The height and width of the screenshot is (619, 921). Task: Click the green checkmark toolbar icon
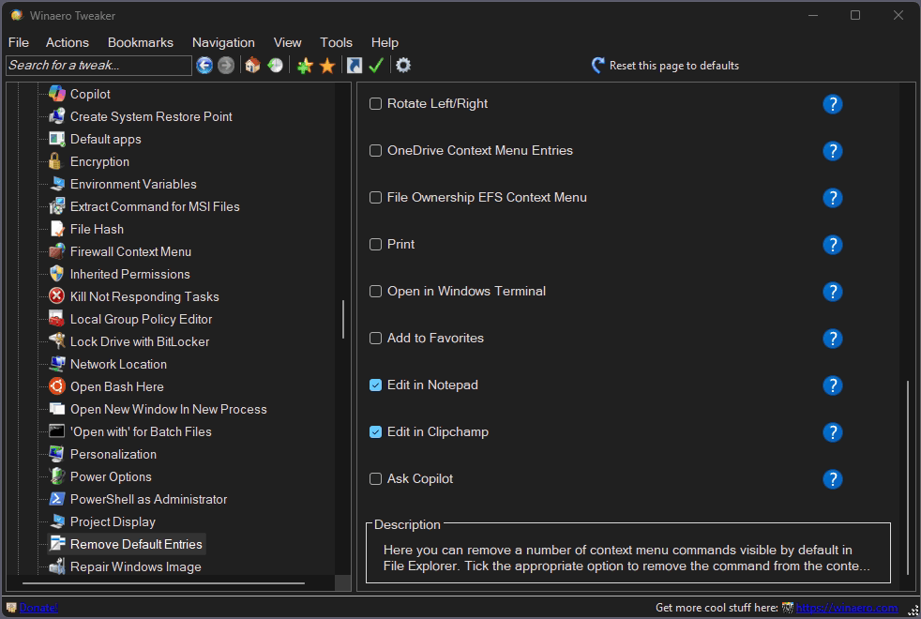pyautogui.click(x=376, y=65)
